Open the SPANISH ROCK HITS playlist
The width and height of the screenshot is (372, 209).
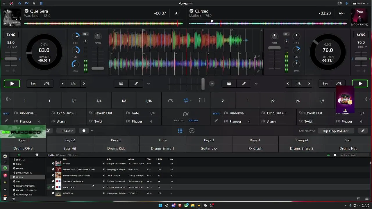[x=24, y=173]
